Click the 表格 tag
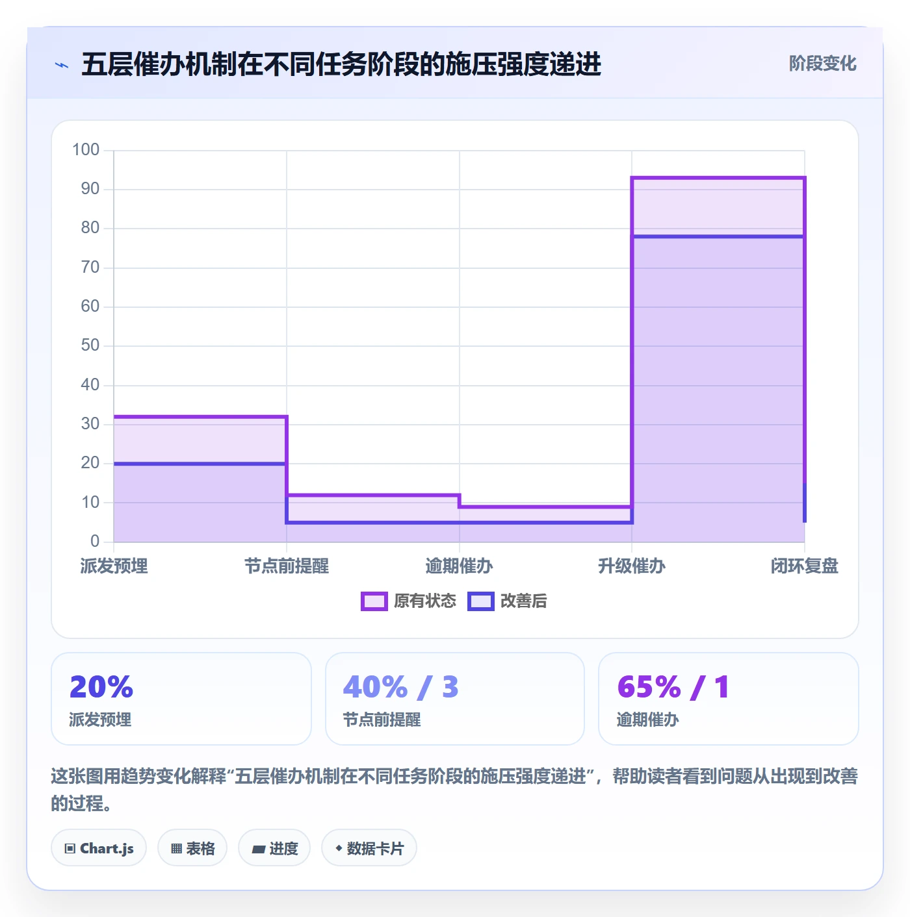The height and width of the screenshot is (917, 910). [x=192, y=848]
